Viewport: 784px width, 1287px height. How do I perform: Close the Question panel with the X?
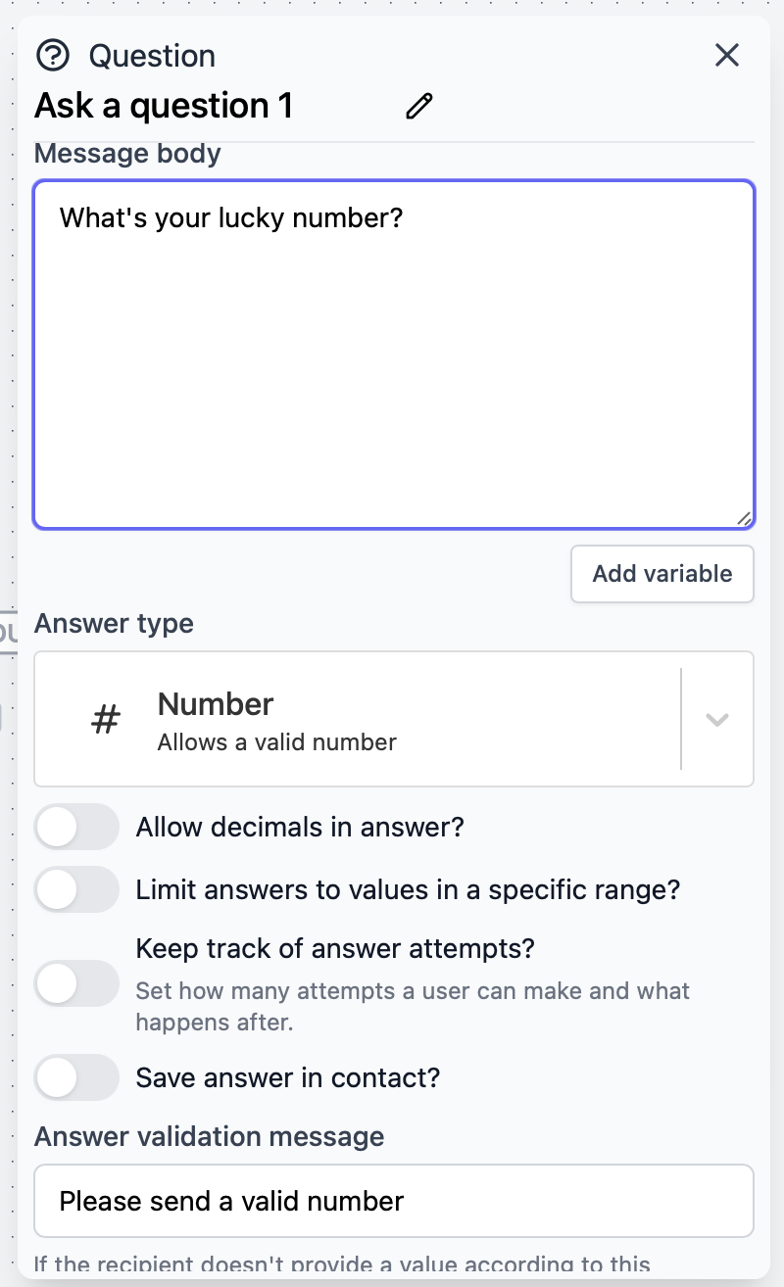coord(726,56)
